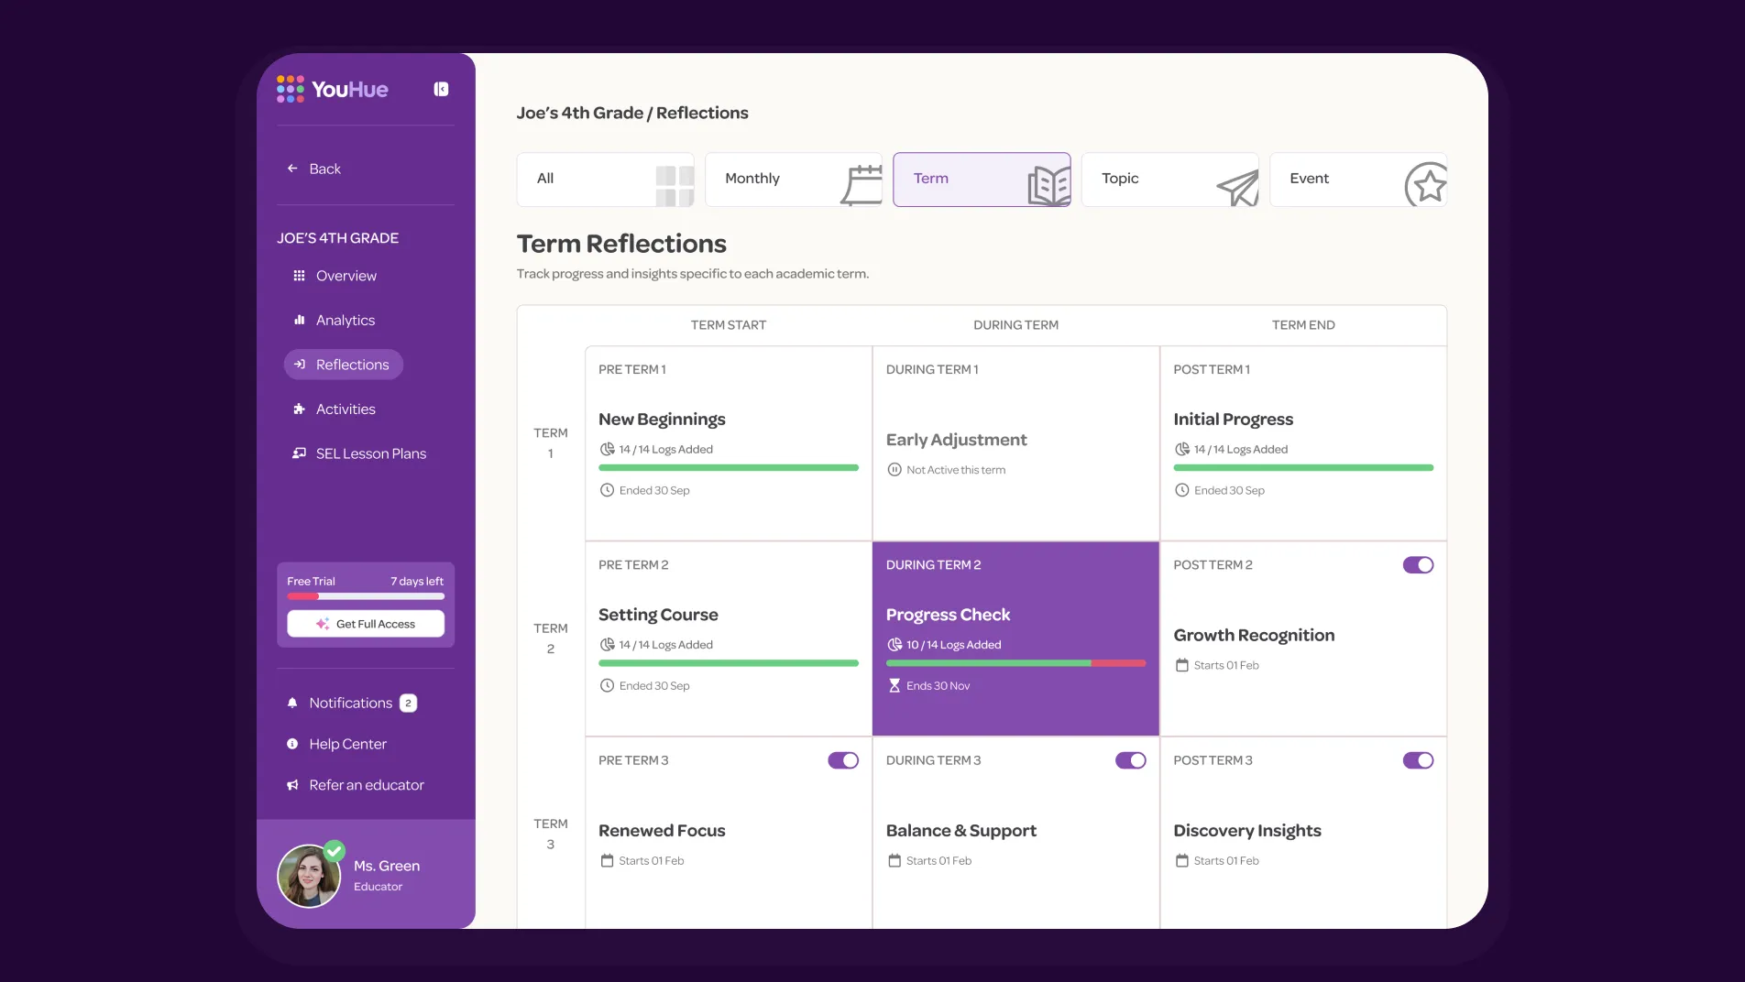The width and height of the screenshot is (1745, 982).
Task: Click the pie chart icon in Progress Check
Action: point(894,645)
